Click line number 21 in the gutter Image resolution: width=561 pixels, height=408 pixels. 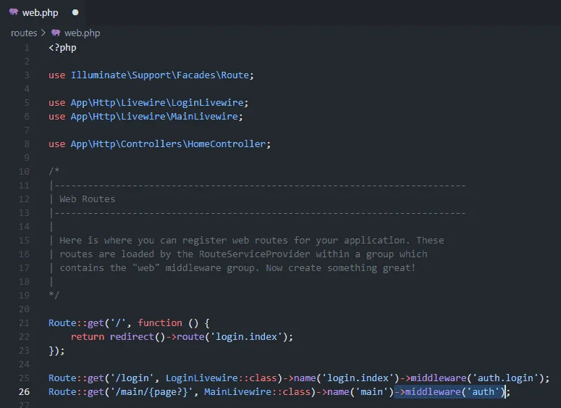[24, 323]
